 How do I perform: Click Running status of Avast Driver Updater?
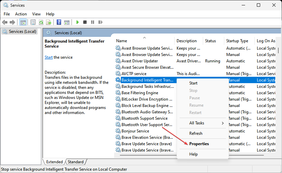pos(213,61)
